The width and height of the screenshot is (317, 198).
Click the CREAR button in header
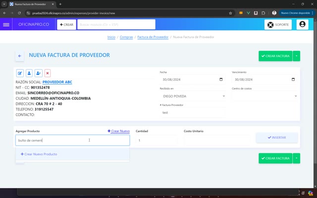[x=66, y=24]
